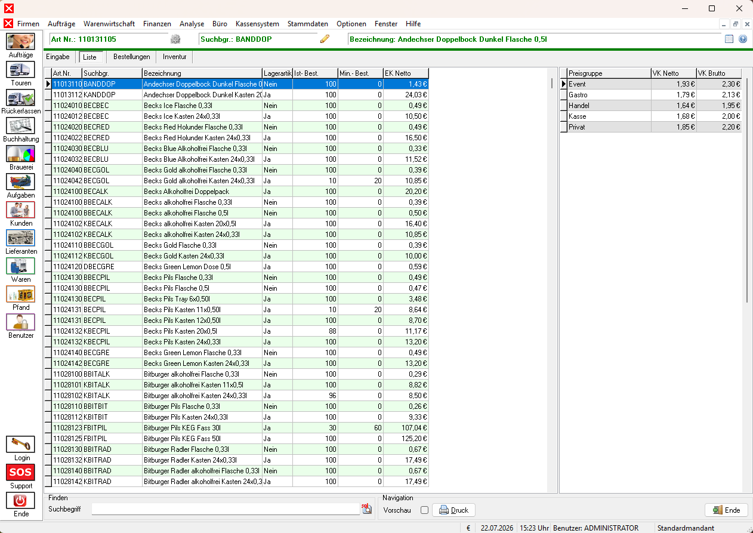The height and width of the screenshot is (533, 753).
Task: Open the Aufträge sidebar icon
Action: tap(21, 41)
